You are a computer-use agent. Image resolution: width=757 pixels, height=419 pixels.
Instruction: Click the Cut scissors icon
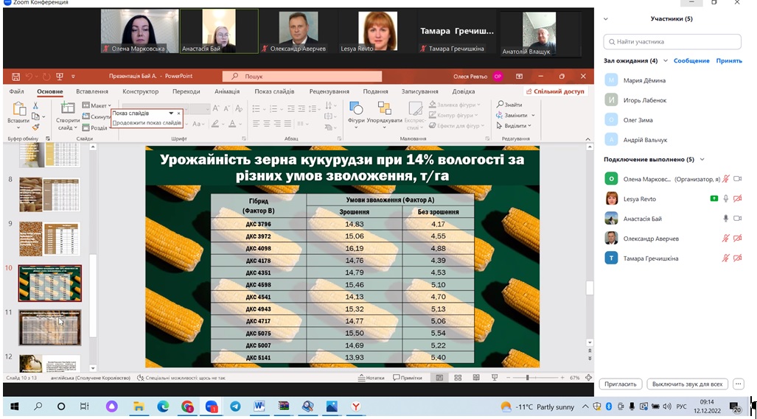(35, 105)
